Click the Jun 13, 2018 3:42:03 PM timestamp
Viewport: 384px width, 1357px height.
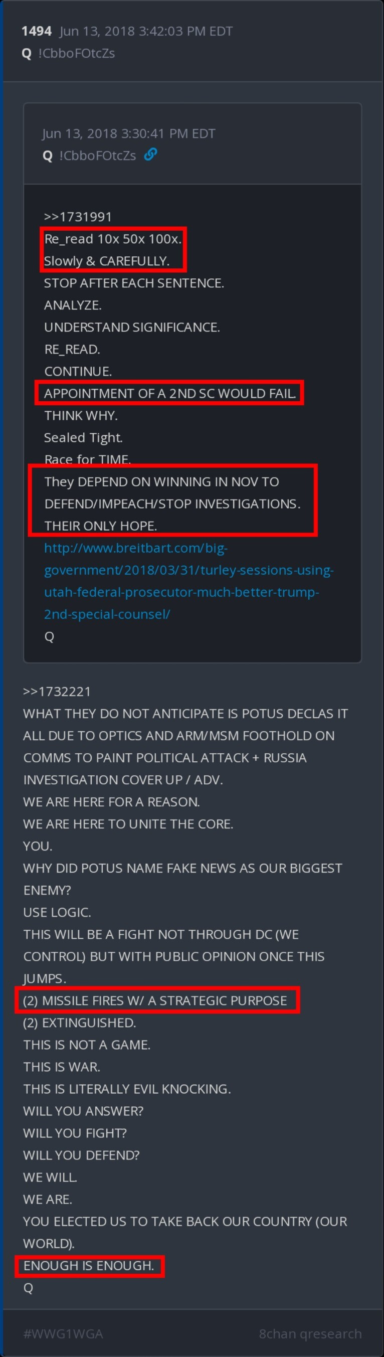(x=146, y=31)
